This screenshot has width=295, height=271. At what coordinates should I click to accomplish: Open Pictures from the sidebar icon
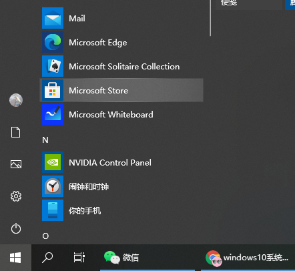(x=16, y=164)
